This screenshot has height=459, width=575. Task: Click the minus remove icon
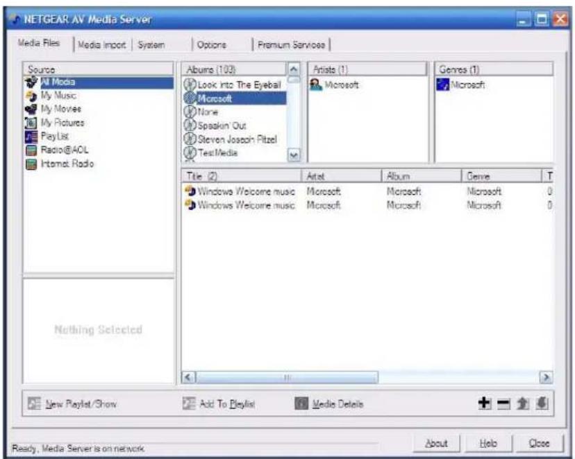click(503, 404)
